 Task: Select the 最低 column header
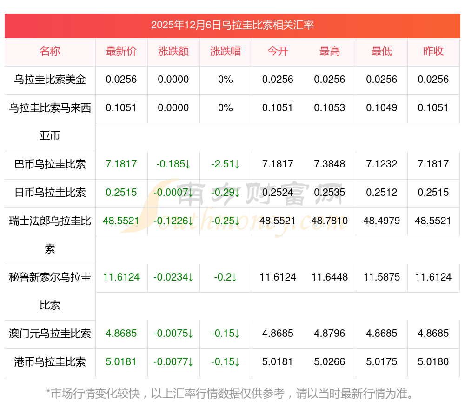pyautogui.click(x=382, y=51)
